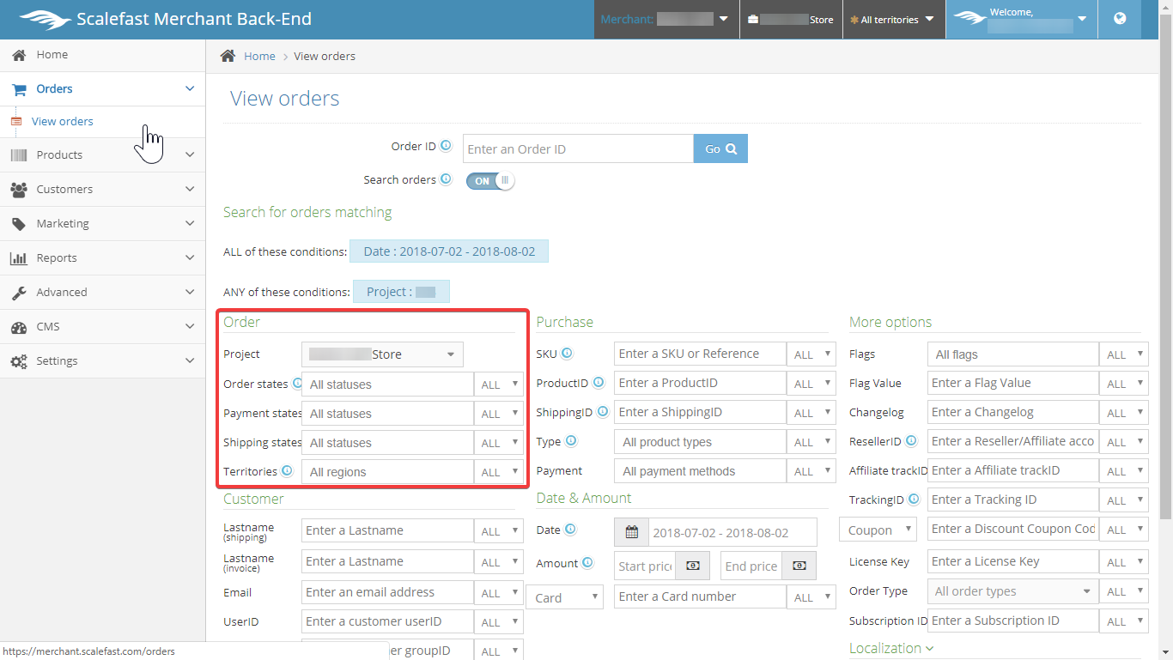
Task: Click the info icon beside SKU label
Action: pos(567,354)
